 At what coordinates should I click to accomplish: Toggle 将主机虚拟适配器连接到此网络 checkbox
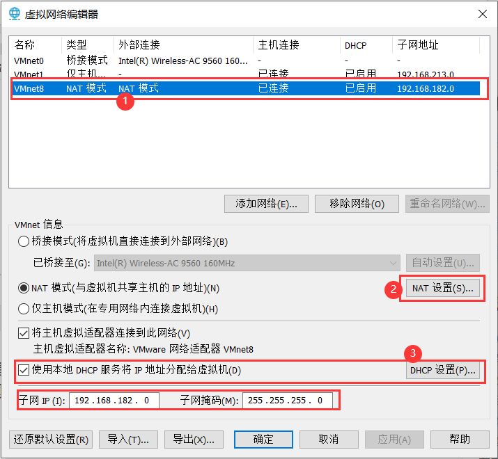tap(24, 333)
